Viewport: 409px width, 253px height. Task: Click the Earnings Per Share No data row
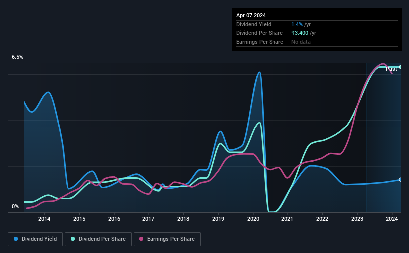pyautogui.click(x=317, y=42)
